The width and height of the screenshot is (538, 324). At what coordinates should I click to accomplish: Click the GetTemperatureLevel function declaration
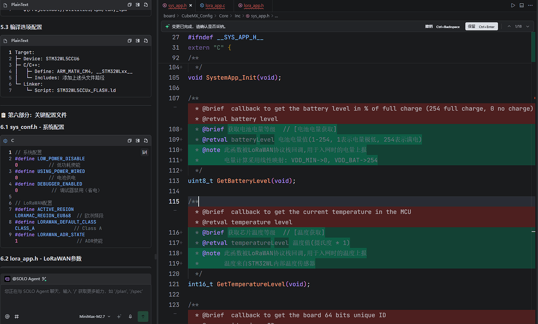pyautogui.click(x=249, y=284)
